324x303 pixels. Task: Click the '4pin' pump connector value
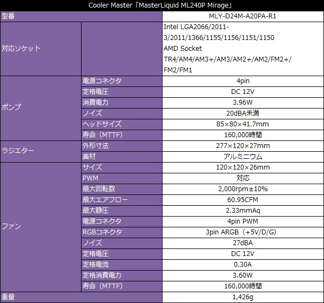(243, 81)
